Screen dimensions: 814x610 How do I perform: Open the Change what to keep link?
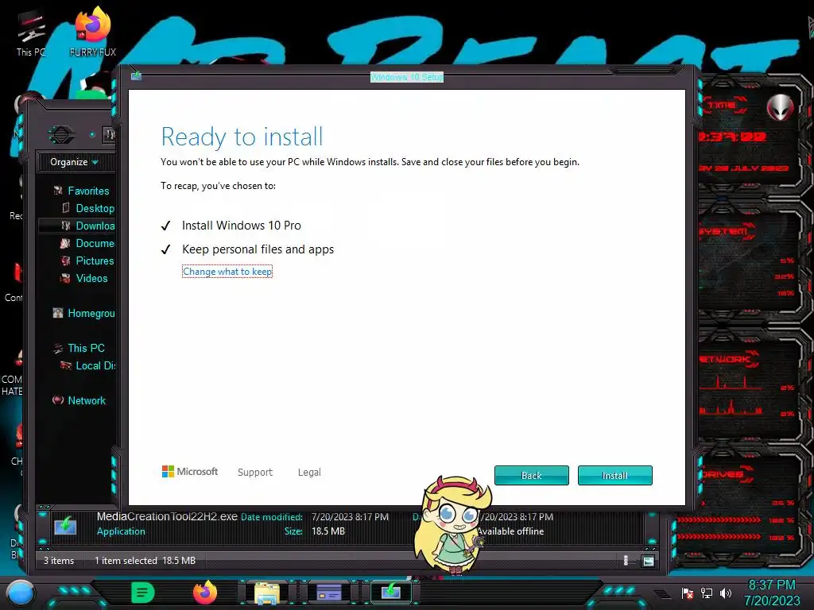coord(227,272)
